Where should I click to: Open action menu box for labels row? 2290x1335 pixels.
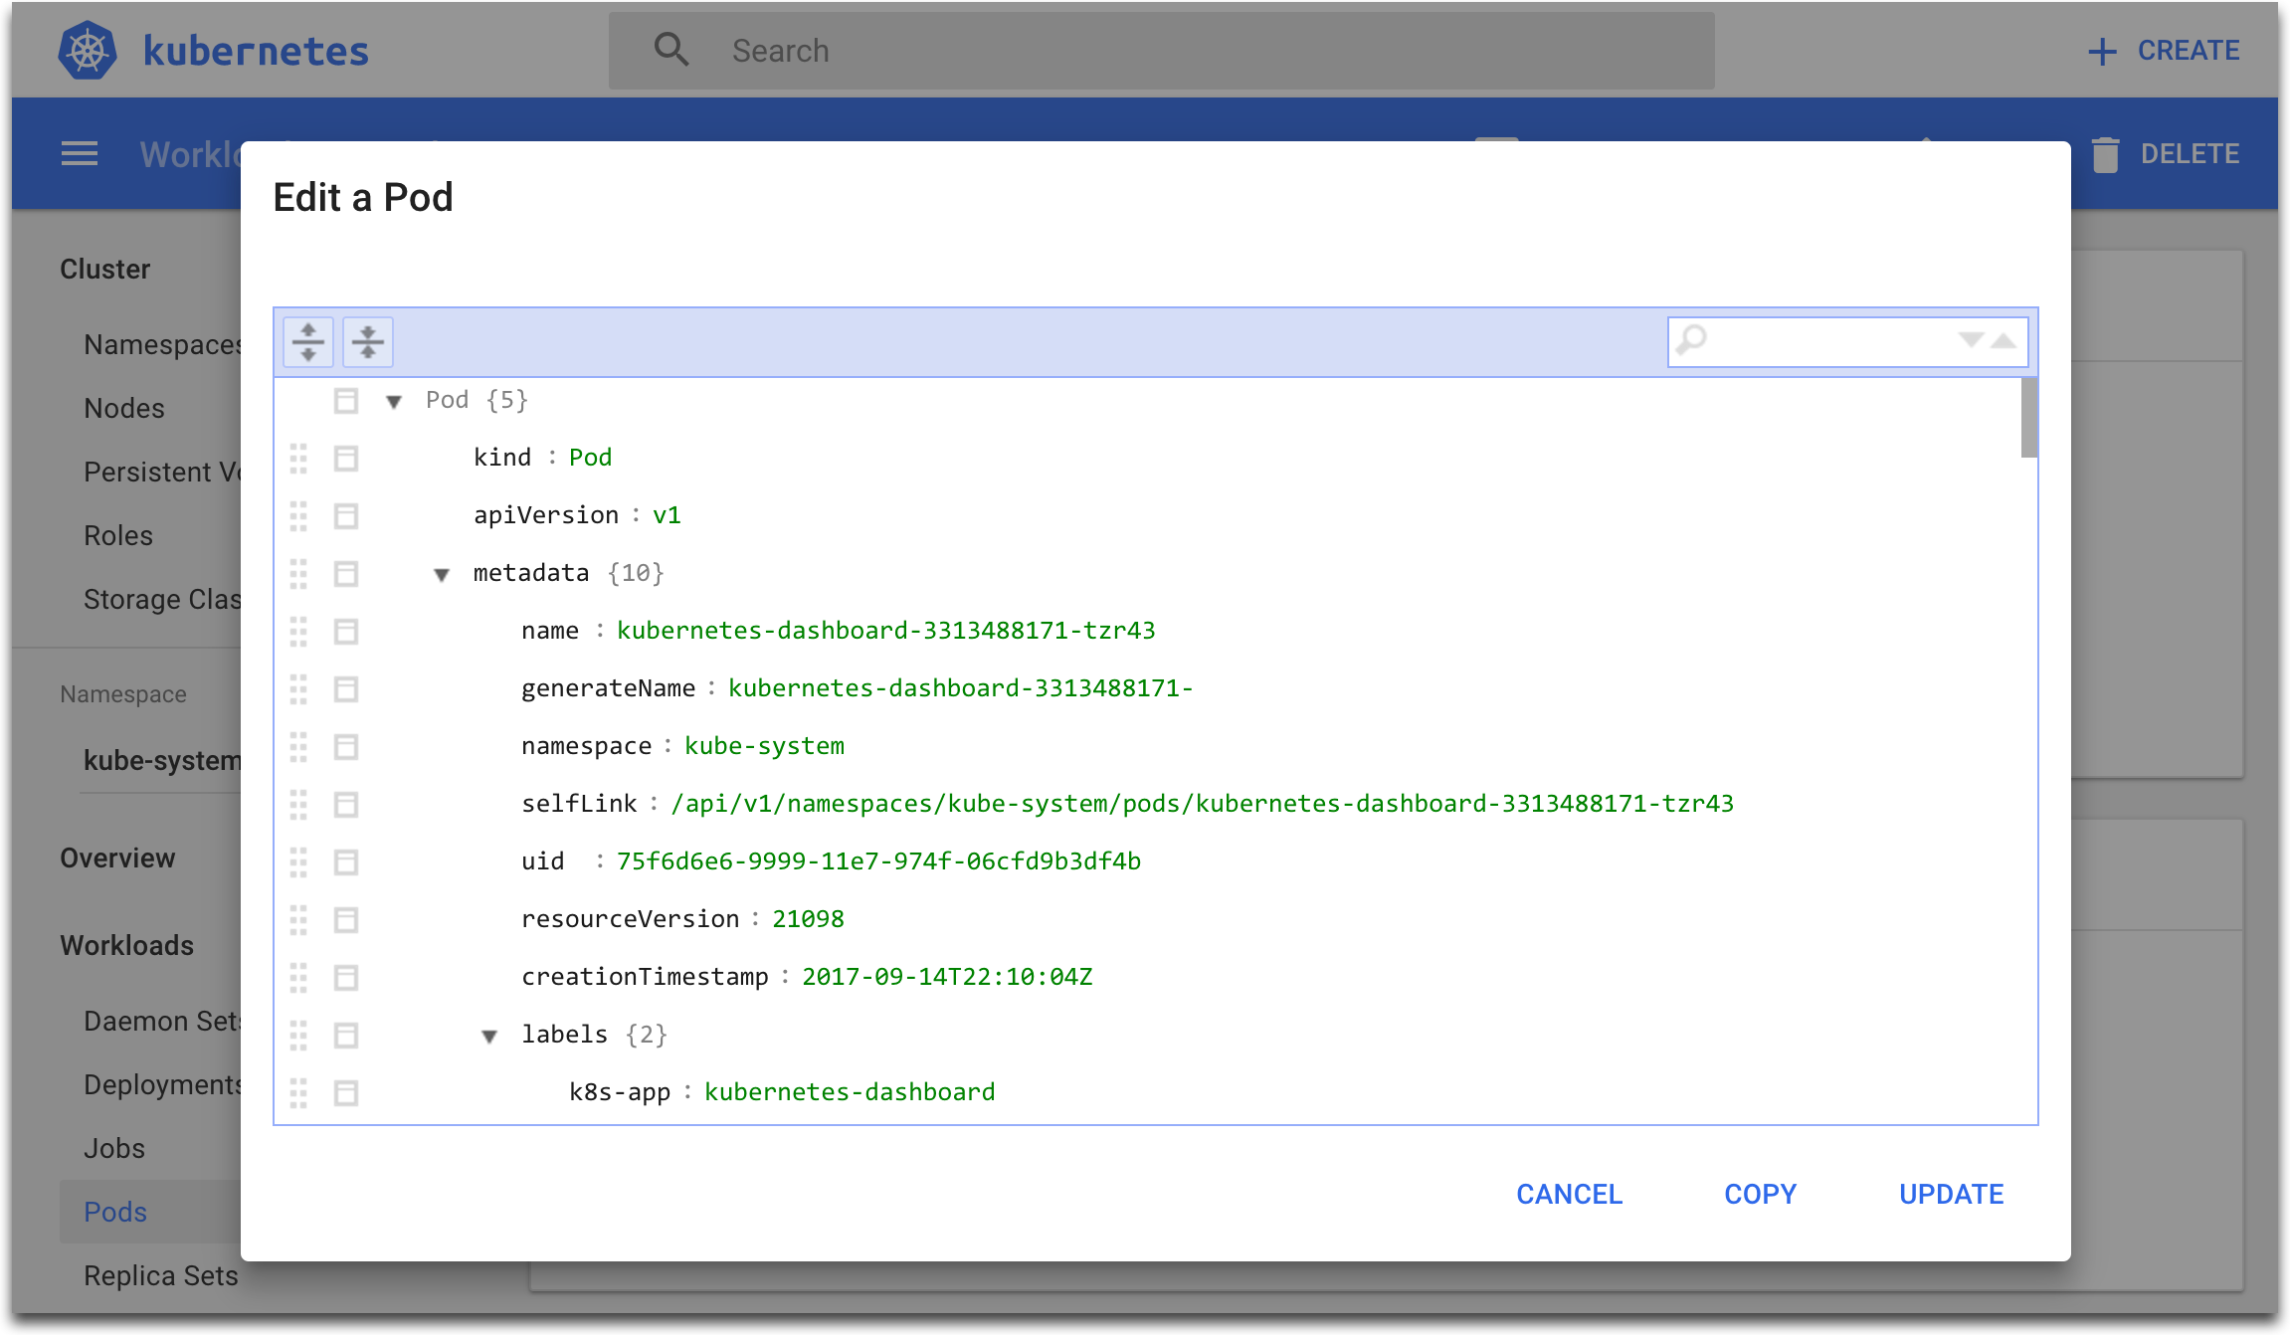[x=346, y=1036]
